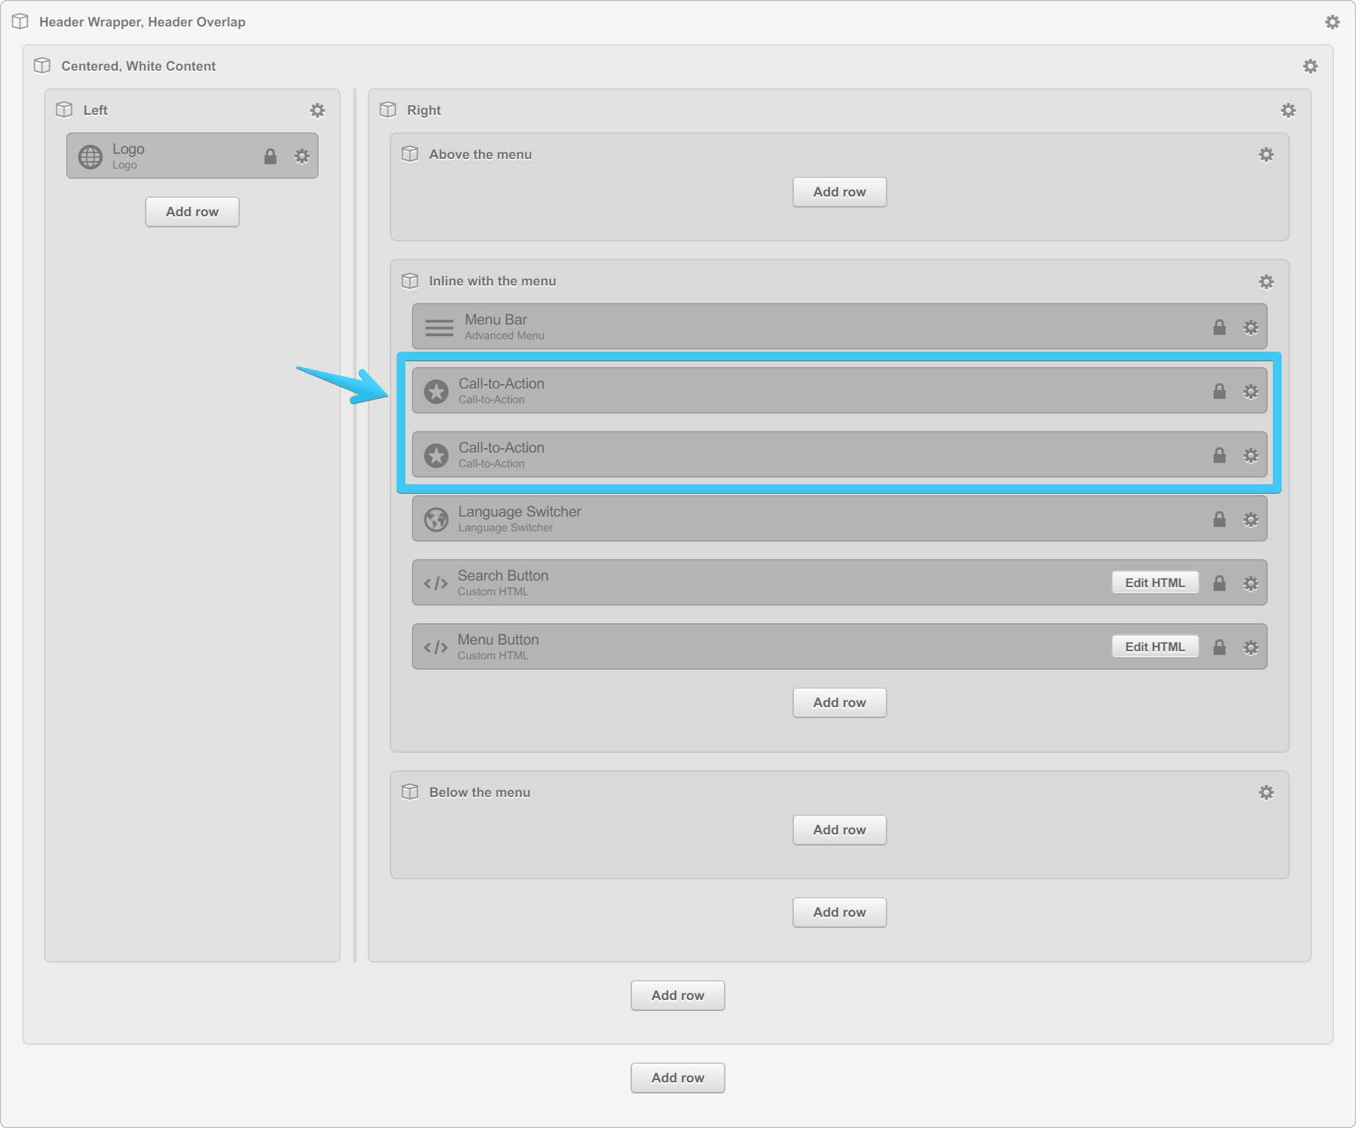1356x1128 pixels.
Task: Click the Above the menu gear icon
Action: pos(1266,155)
